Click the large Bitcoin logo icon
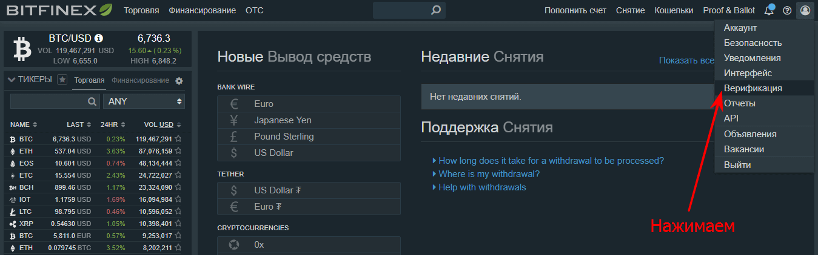The width and height of the screenshot is (818, 255). 22,48
